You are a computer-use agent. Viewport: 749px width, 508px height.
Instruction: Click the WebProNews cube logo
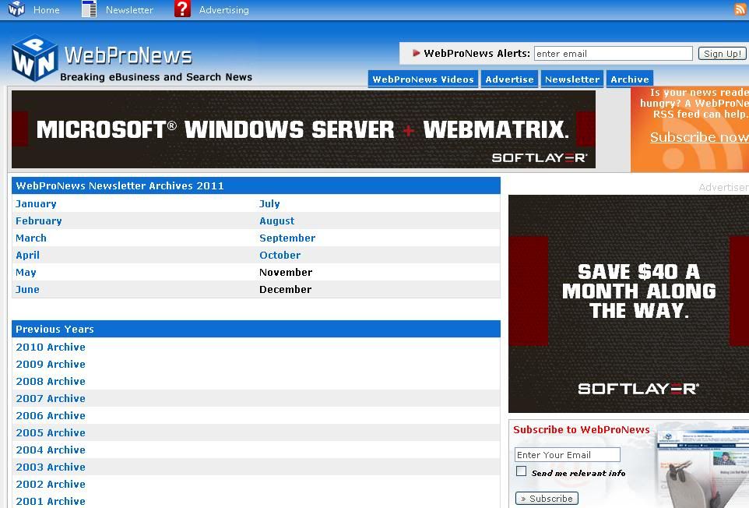(x=35, y=58)
